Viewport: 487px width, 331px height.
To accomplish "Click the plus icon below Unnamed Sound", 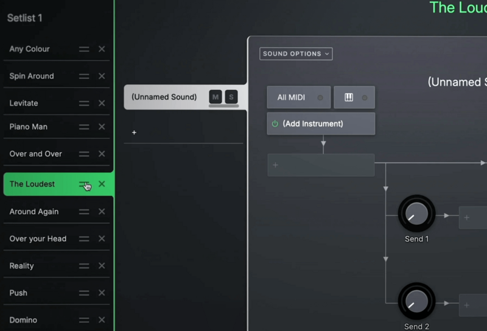I will pyautogui.click(x=135, y=132).
